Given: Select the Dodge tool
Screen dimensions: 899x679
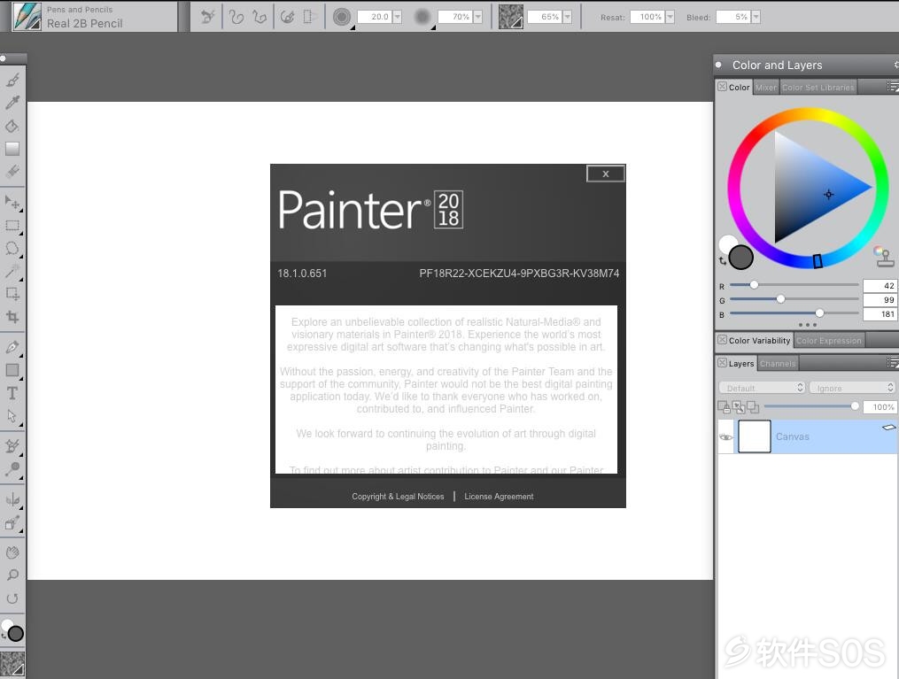Looking at the screenshot, I should click(x=12, y=468).
